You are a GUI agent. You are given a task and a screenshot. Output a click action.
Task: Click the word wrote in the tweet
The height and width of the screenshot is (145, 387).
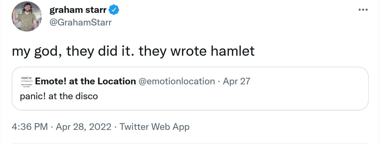coord(189,51)
